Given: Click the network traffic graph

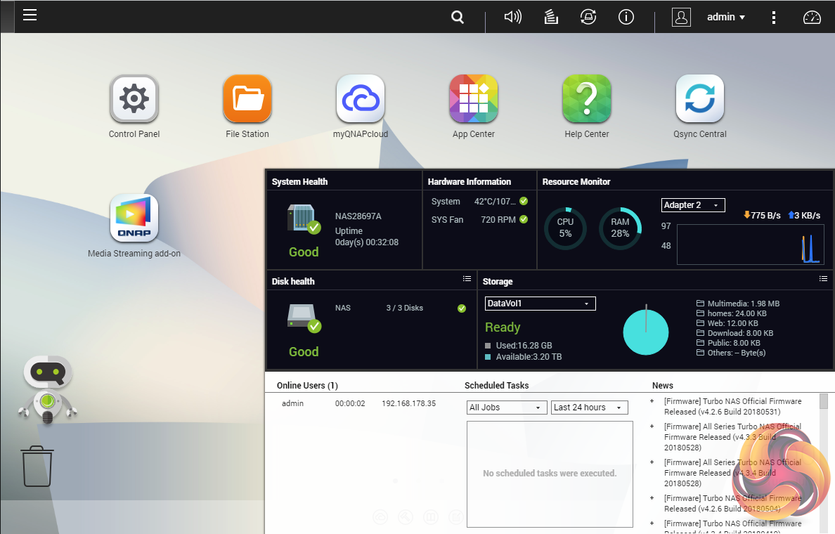Looking at the screenshot, I should coord(751,245).
